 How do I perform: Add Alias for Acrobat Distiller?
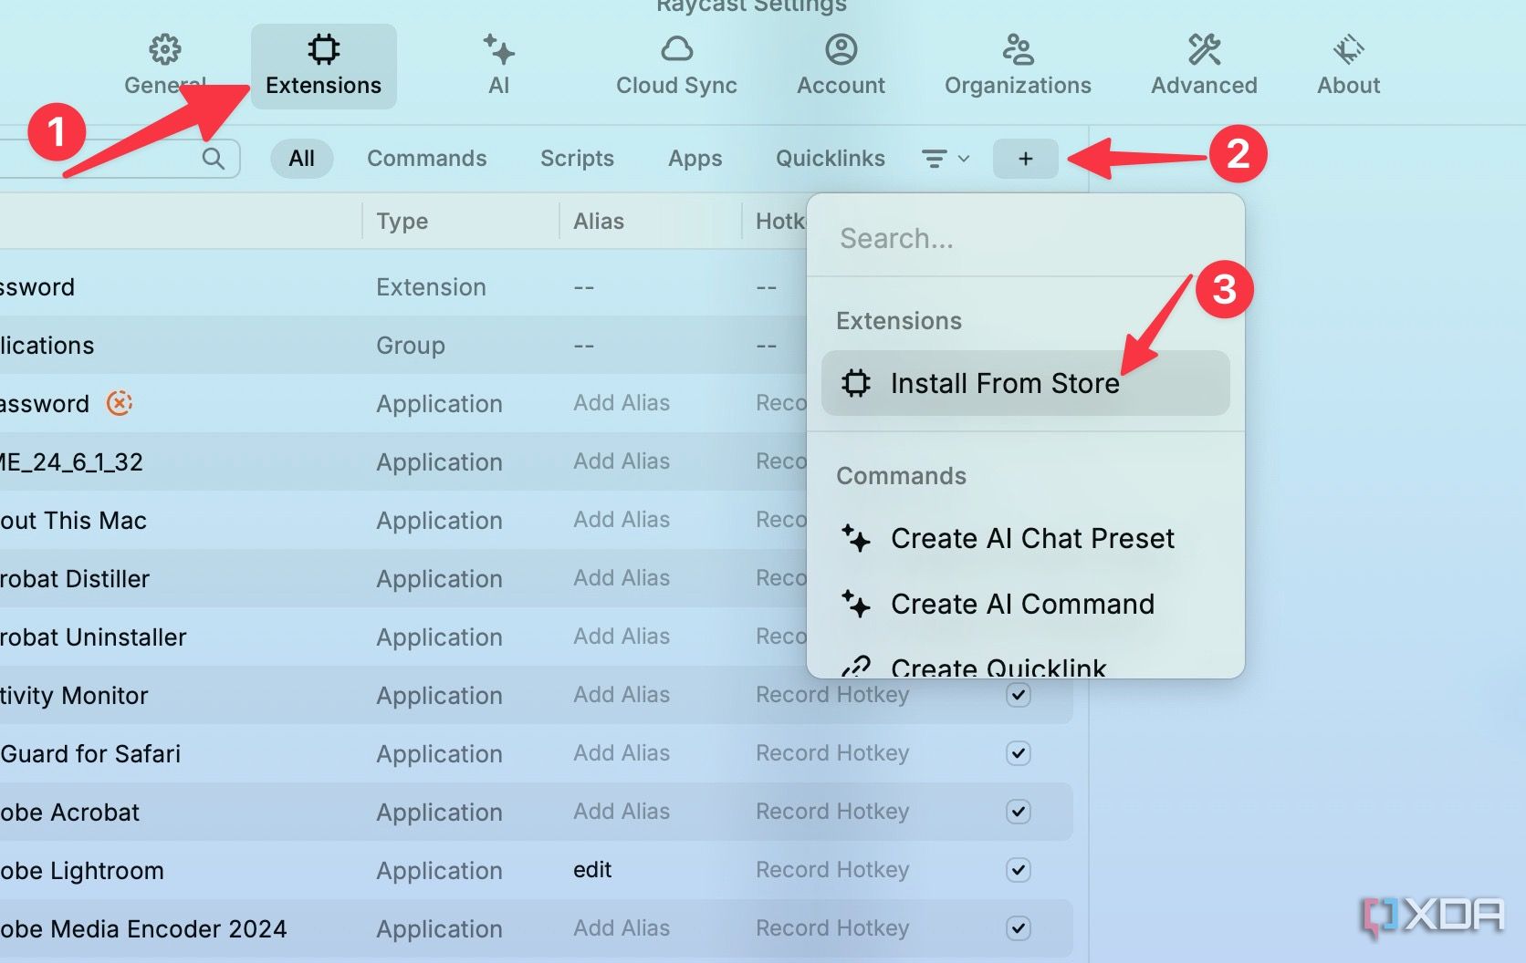click(x=622, y=578)
